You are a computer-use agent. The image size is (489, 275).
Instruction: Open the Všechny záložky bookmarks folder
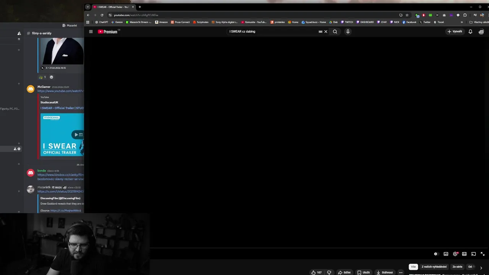479,22
